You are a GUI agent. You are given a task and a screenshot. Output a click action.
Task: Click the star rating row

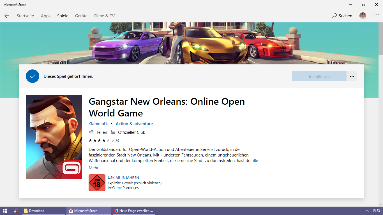[x=99, y=140]
